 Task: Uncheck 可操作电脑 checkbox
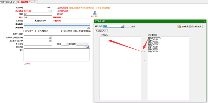[x=58, y=11]
